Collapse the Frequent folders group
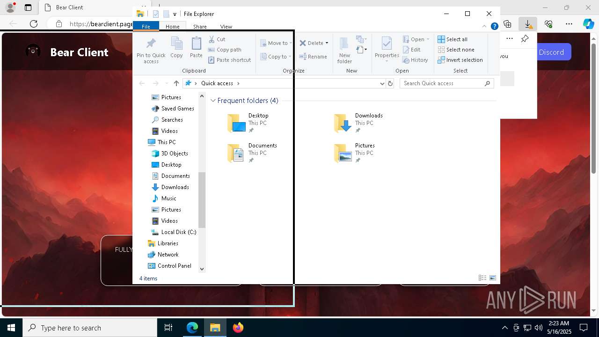This screenshot has width=599, height=337. (213, 101)
